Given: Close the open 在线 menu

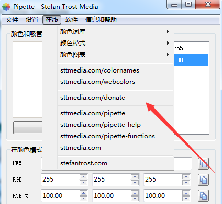Looking at the screenshot, I should point(52,20).
